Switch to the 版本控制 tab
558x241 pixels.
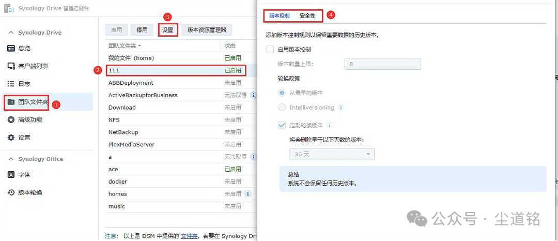(x=280, y=16)
